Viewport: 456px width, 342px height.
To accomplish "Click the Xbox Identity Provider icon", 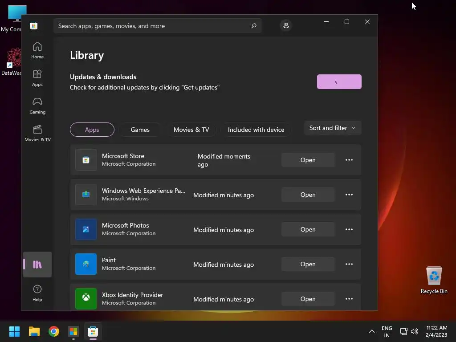I will point(86,299).
